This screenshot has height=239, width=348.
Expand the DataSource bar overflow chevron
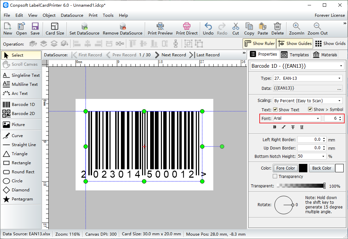244,53
